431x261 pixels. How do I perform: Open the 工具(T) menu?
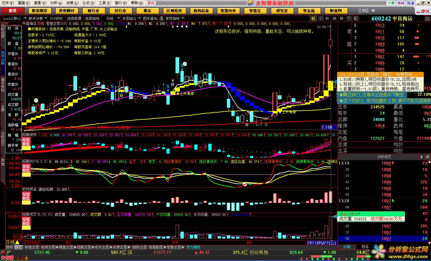104,3
